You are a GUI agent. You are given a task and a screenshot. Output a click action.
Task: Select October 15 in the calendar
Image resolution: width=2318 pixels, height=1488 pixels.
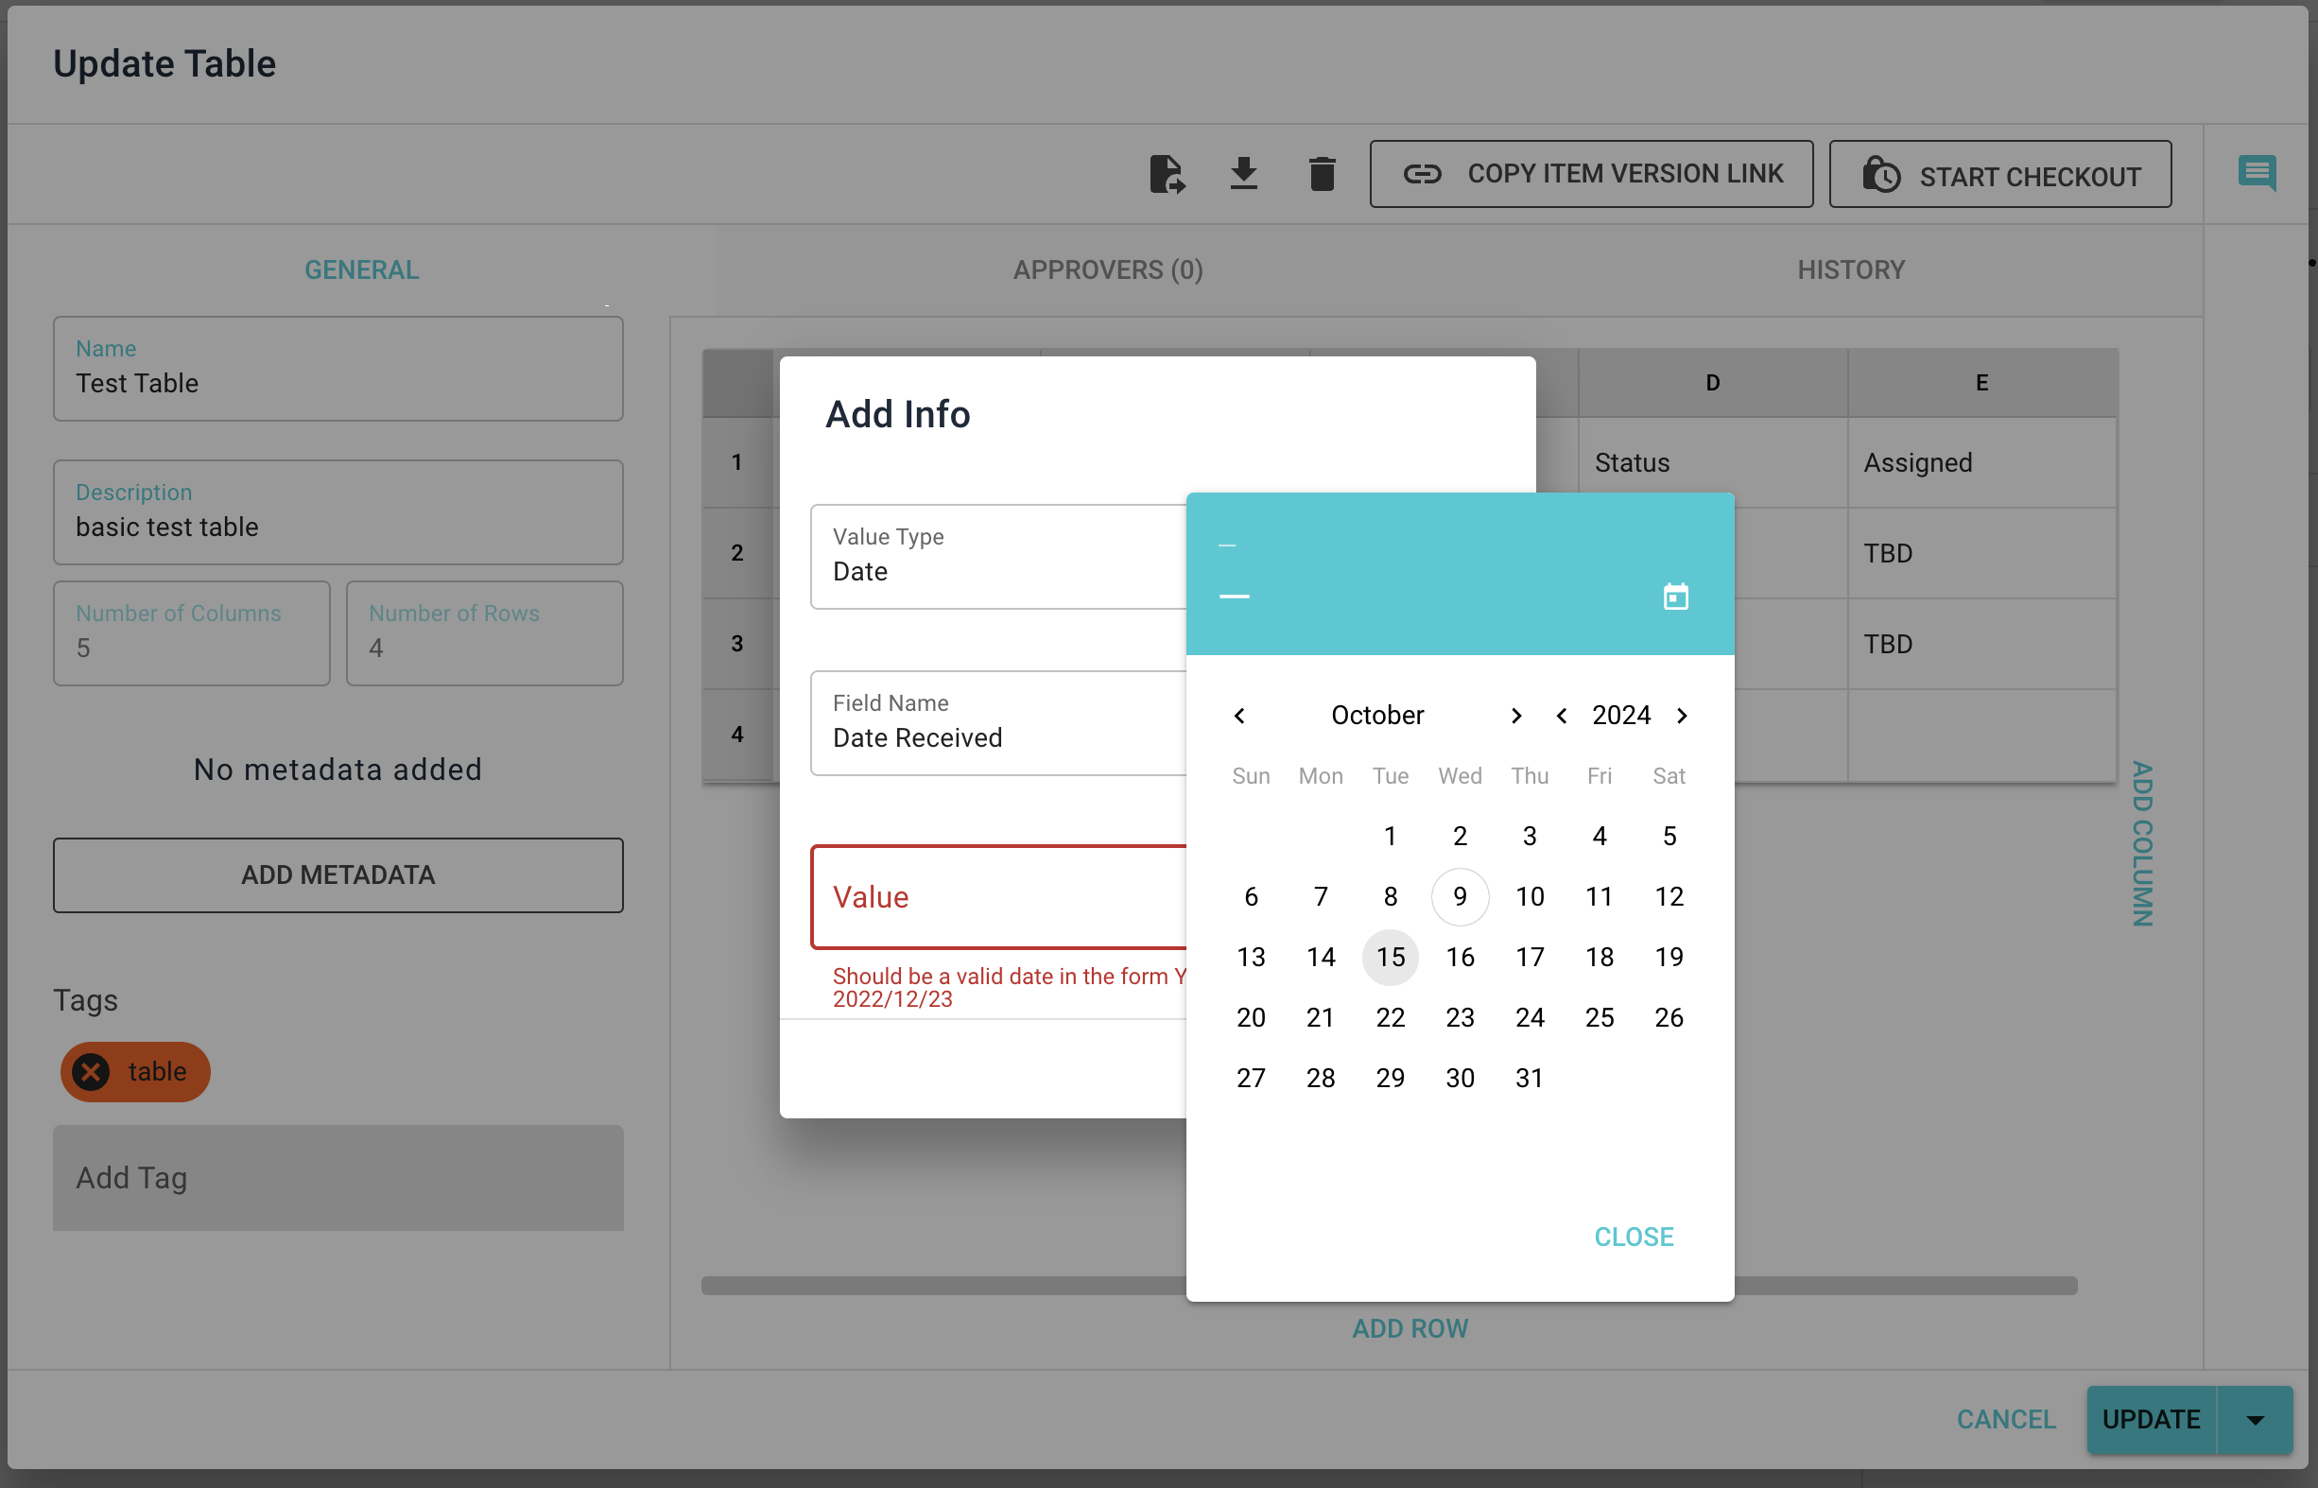click(x=1390, y=957)
